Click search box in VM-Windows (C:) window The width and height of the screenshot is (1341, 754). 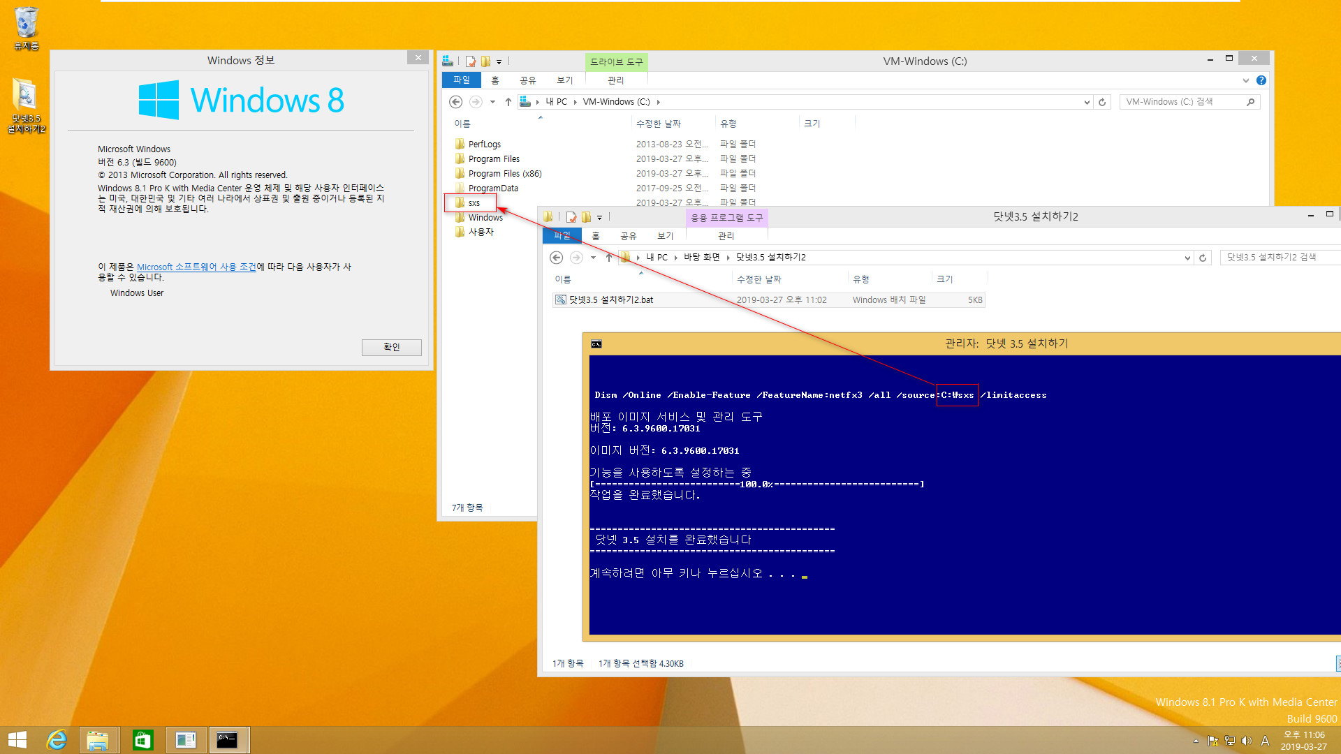pyautogui.click(x=1190, y=102)
